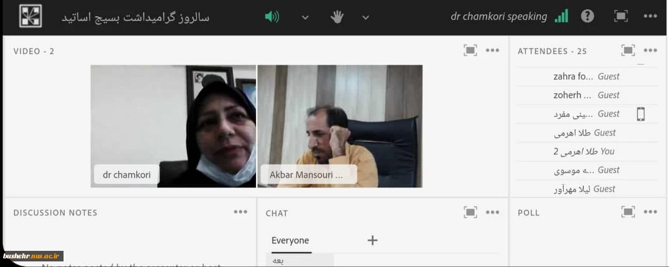Click the DISCUSSION NOTES header
The image size is (669, 267).
click(x=55, y=212)
